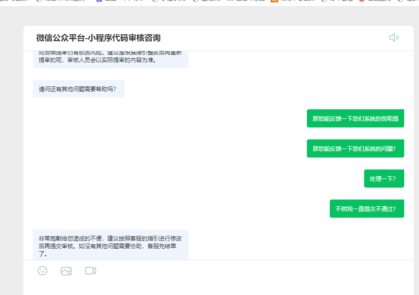Viewport: 419px width, 295px height.
Task: Click the green message ending 系统的我呢提
Action: pyautogui.click(x=356, y=118)
